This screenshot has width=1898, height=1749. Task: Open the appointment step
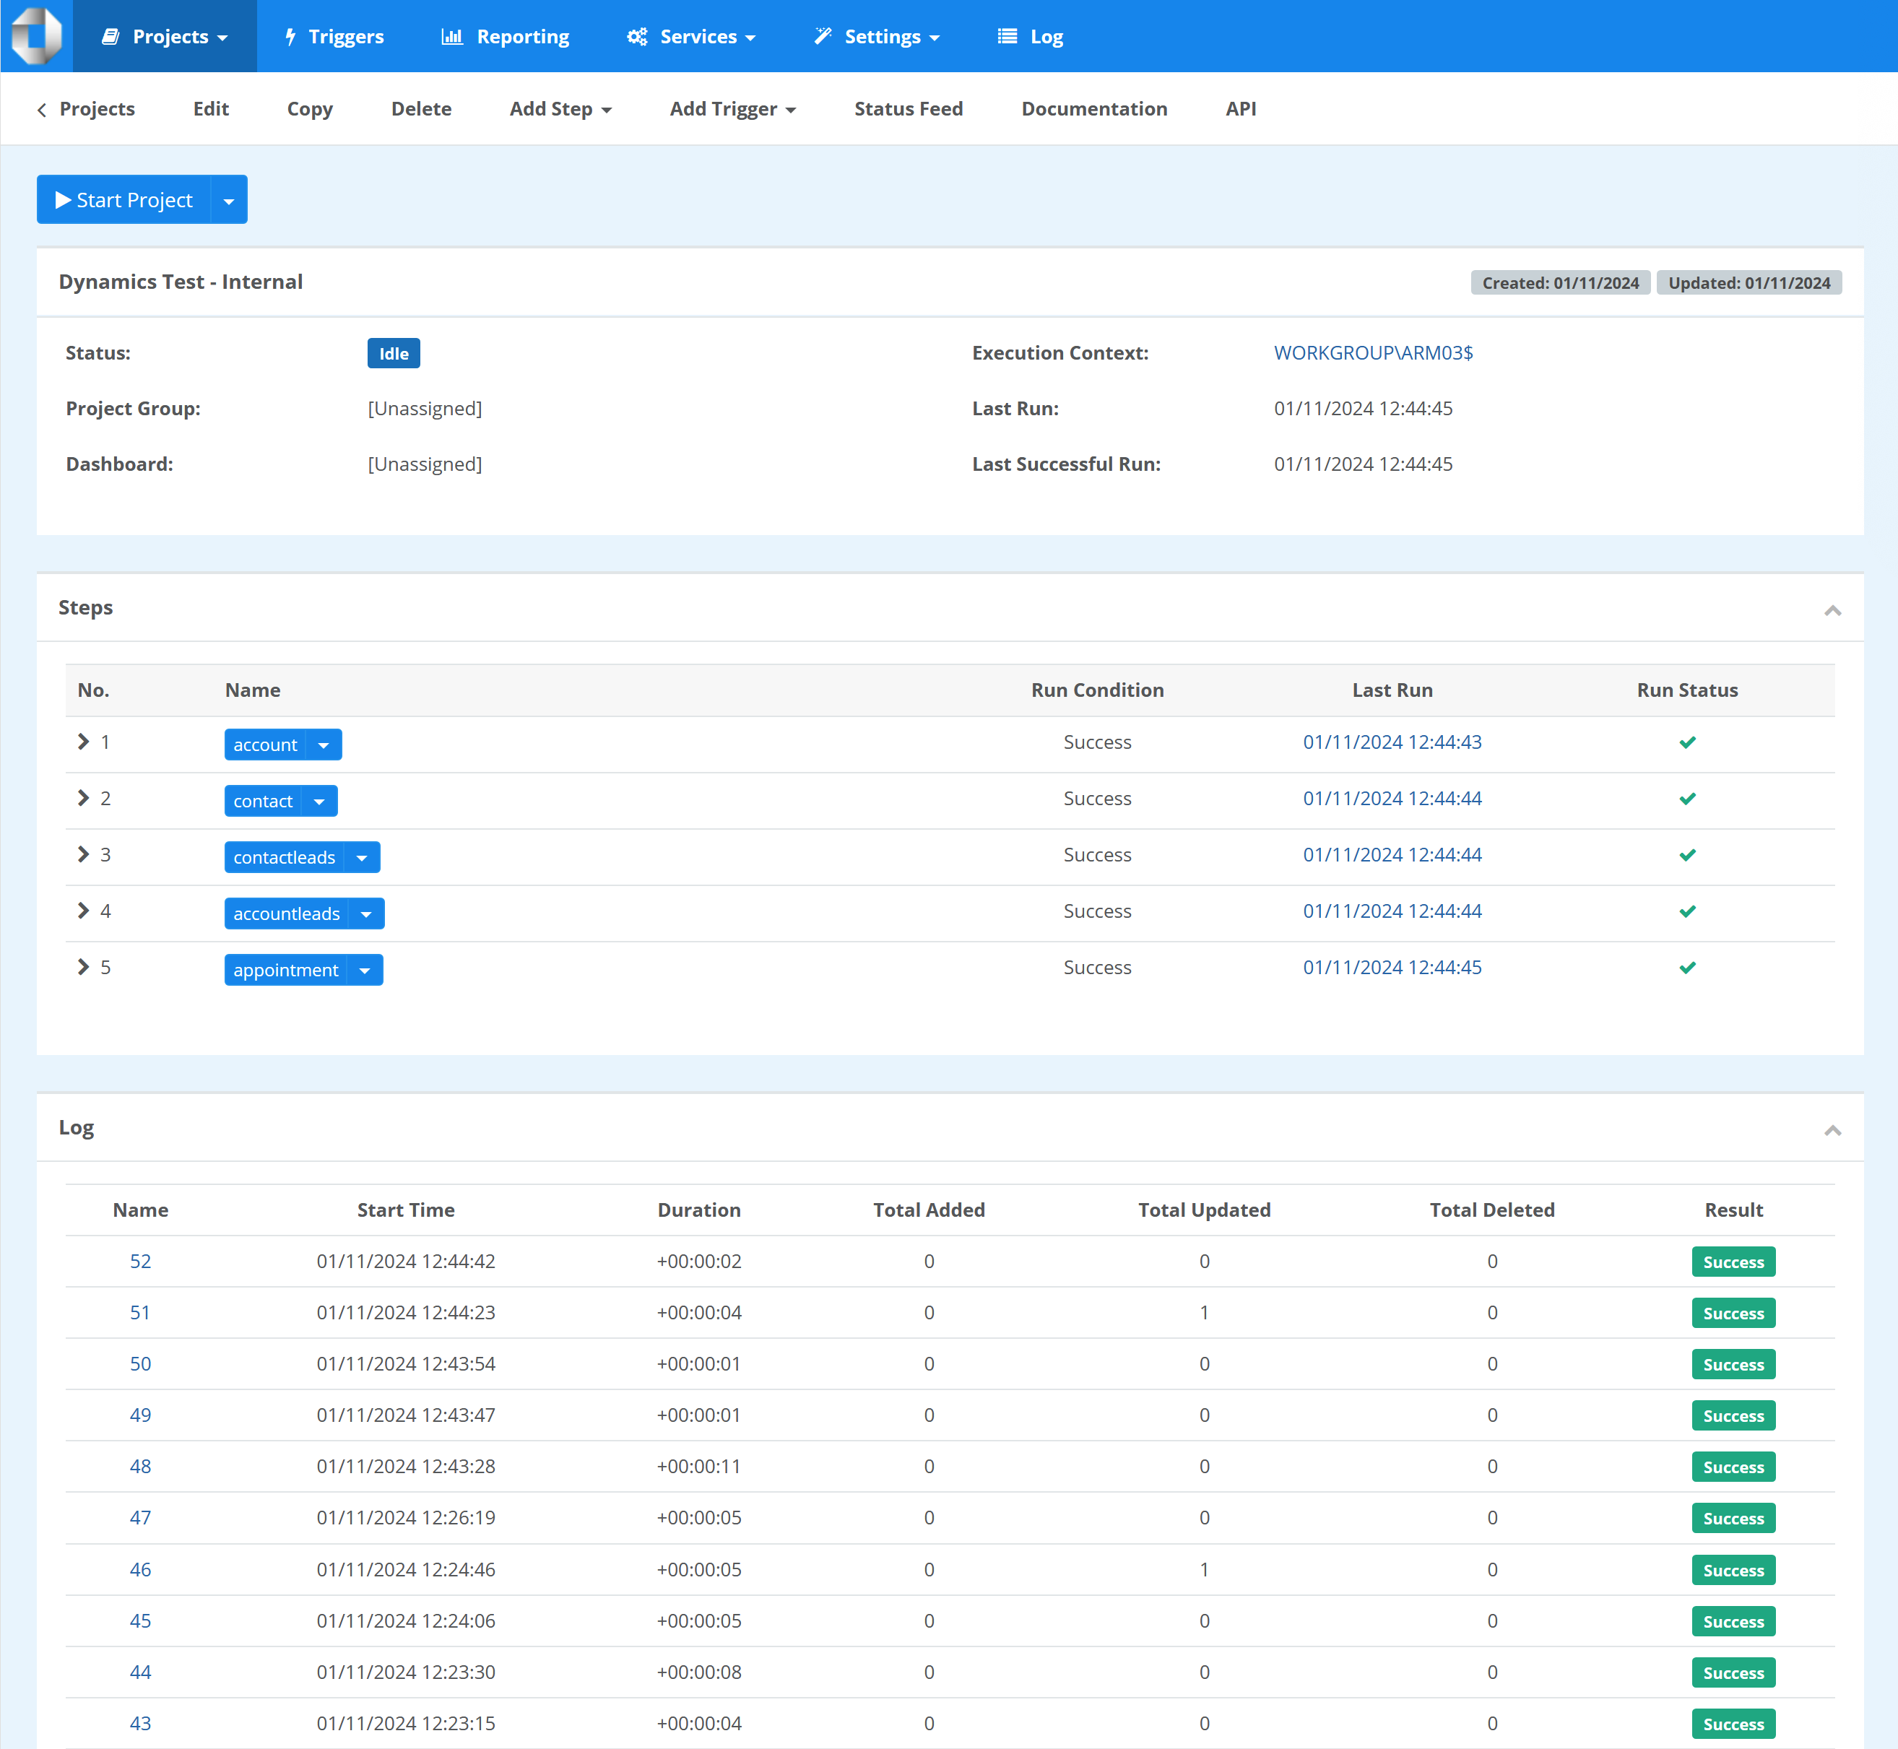pos(285,970)
